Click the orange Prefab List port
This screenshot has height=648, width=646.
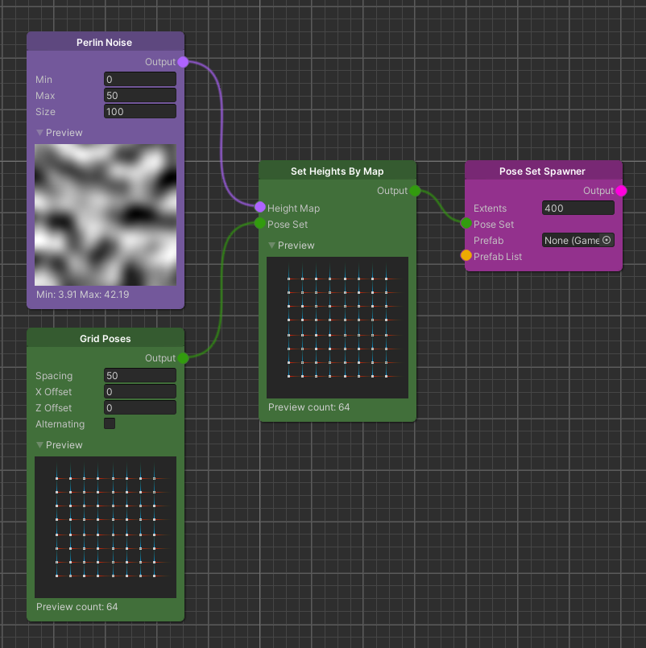point(466,255)
